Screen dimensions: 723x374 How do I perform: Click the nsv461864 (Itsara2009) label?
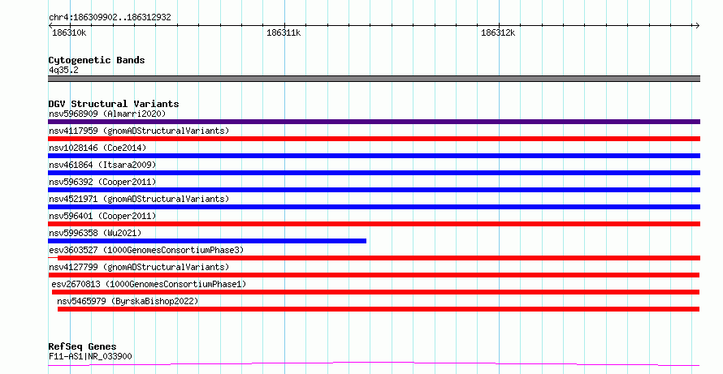(102, 165)
